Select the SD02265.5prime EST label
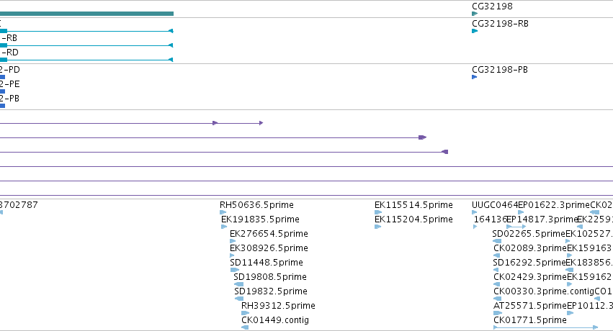 [529, 234]
